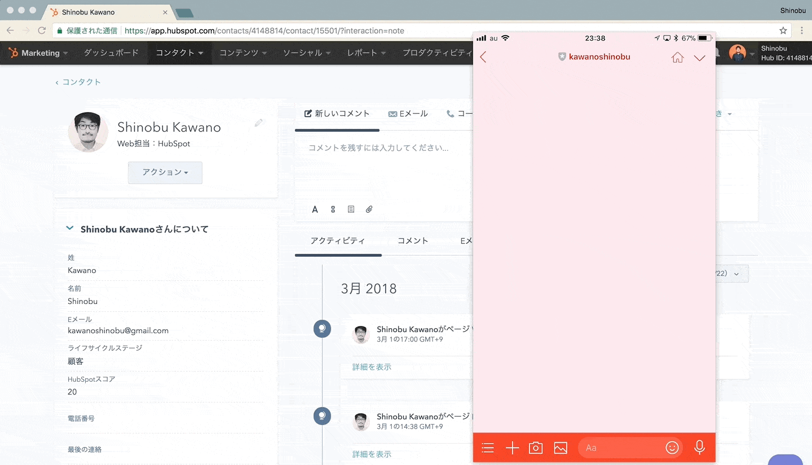Expand the chevron menu in phone chat header

click(x=700, y=57)
